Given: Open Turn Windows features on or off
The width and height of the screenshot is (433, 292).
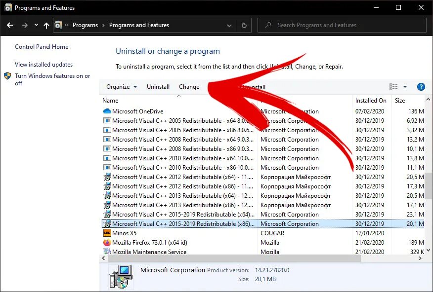Looking at the screenshot, I should pyautogui.click(x=52, y=79).
